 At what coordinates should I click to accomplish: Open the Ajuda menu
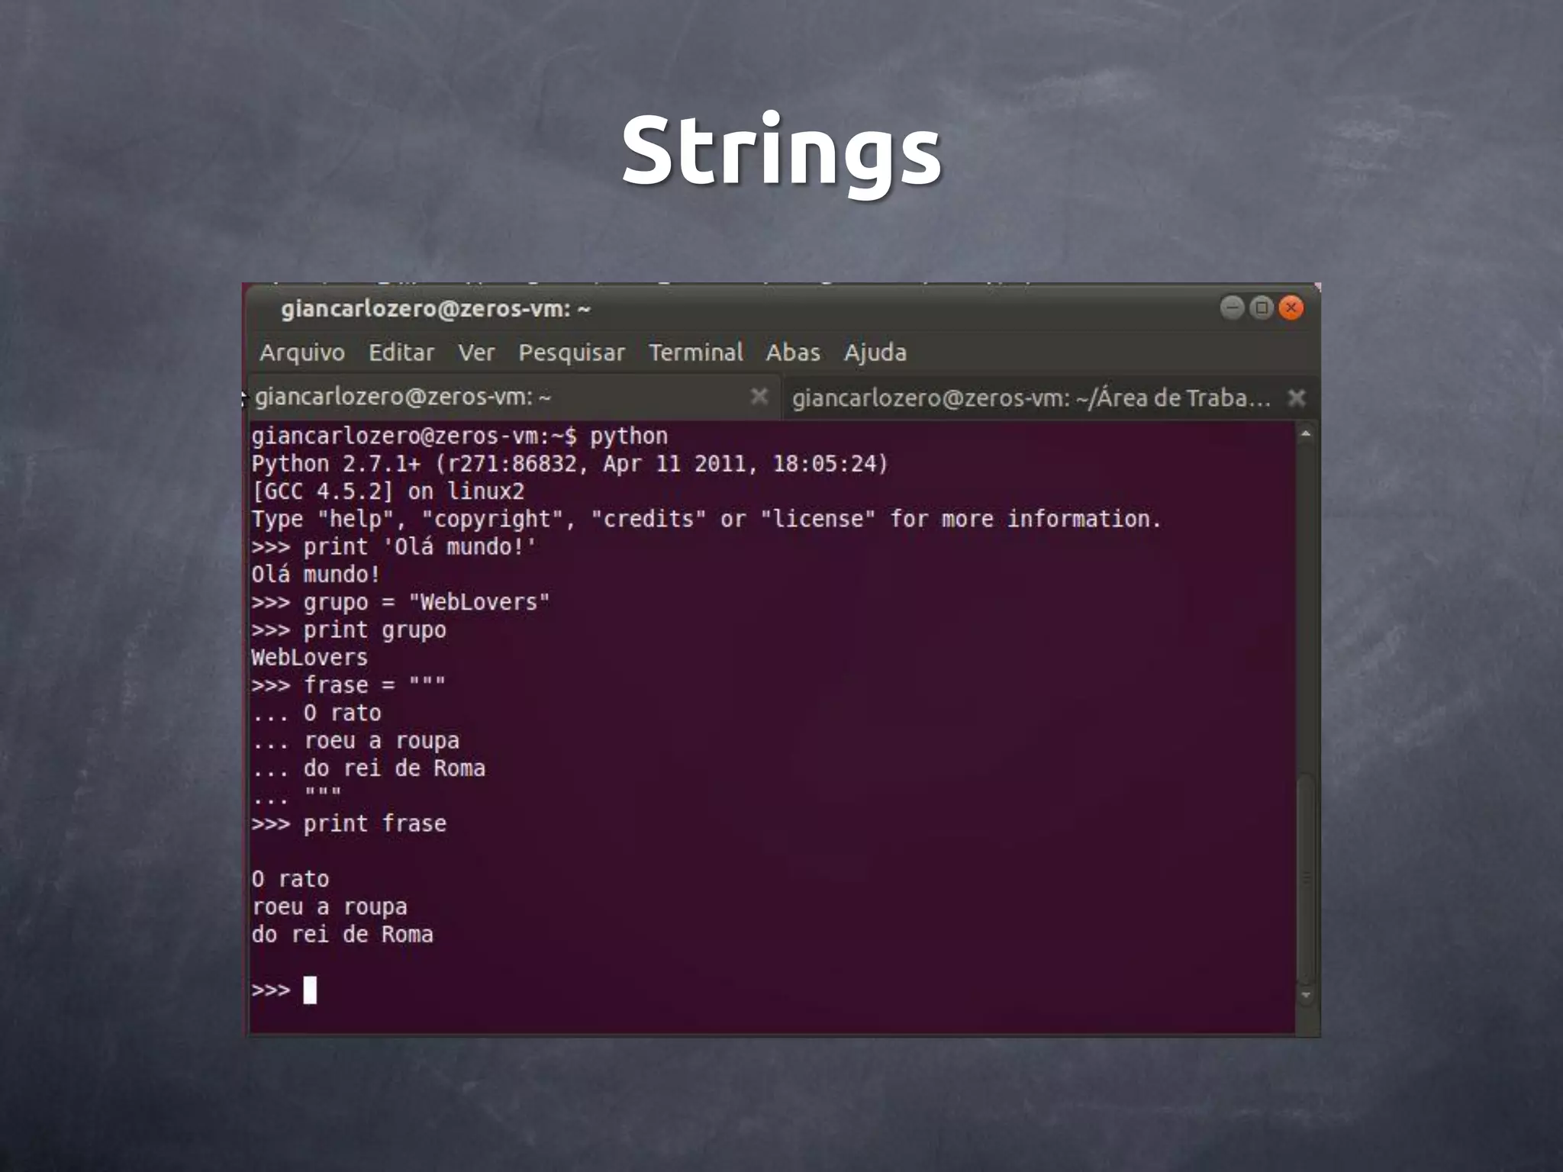pyautogui.click(x=875, y=353)
